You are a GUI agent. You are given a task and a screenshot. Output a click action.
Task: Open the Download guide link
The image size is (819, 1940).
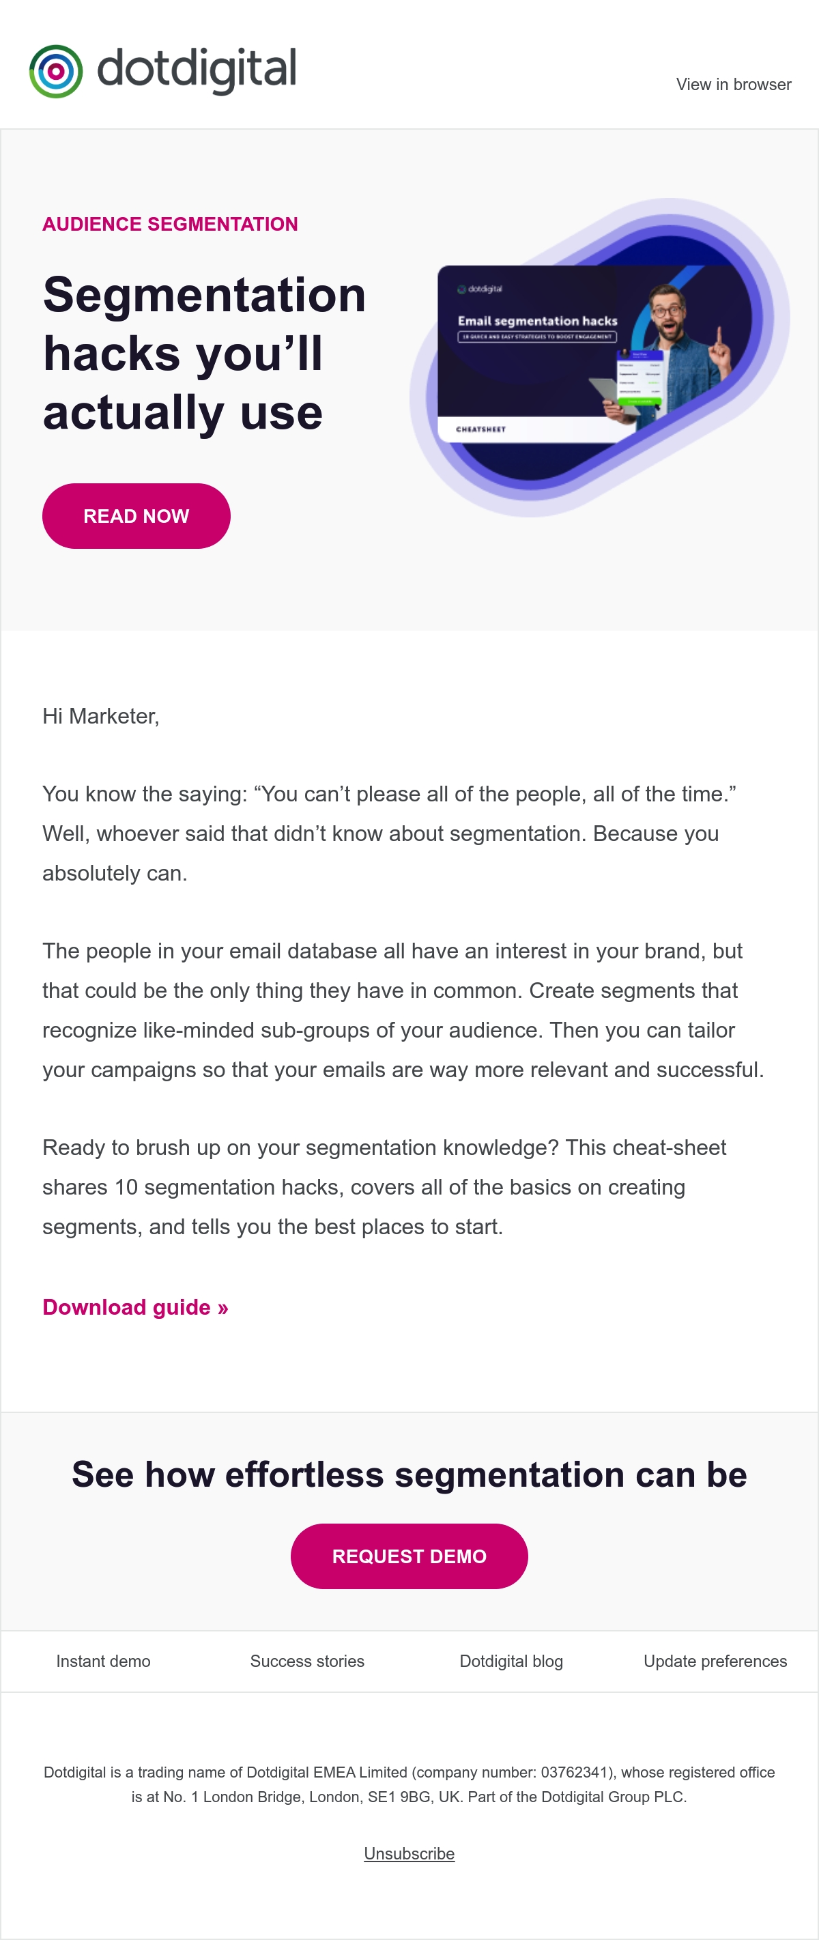[x=136, y=1307]
